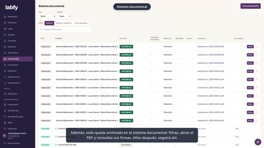
Task: Open Plantillas Etiqueta in sidebar
Action: point(15,117)
